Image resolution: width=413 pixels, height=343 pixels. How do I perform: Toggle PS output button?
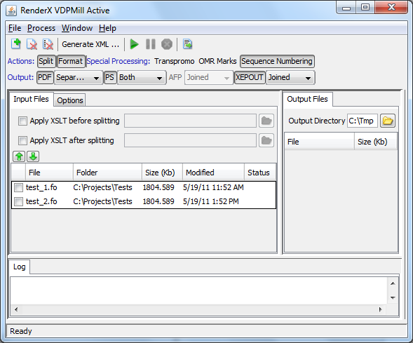coord(110,77)
